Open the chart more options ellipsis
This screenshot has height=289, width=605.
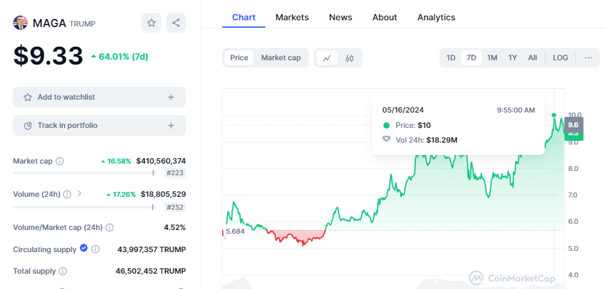coord(588,58)
